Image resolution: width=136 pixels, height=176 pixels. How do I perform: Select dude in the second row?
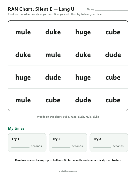pos(113,55)
